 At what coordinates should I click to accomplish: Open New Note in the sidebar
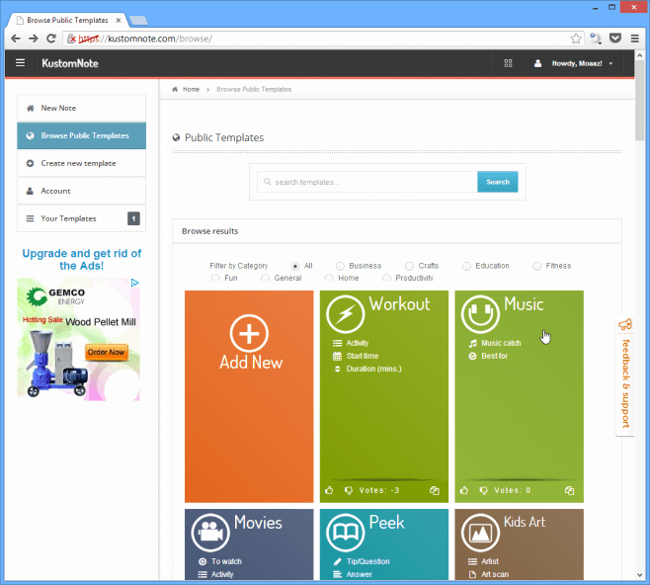point(81,109)
